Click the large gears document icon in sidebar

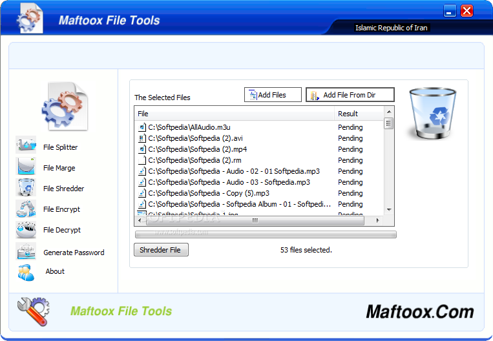65,106
